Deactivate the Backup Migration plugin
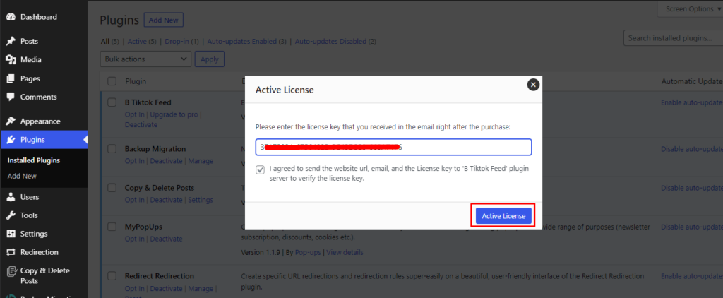Screen dimensions: 723x298 coord(166,161)
